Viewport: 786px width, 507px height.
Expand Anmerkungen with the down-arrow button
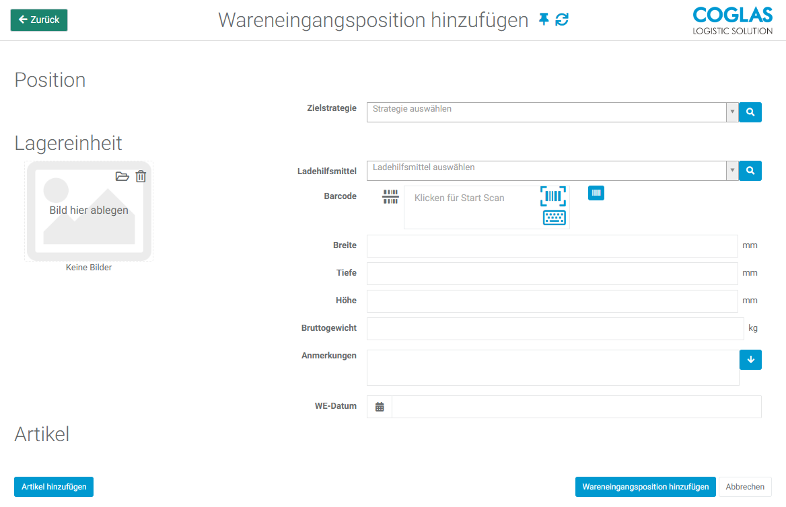[x=750, y=360]
